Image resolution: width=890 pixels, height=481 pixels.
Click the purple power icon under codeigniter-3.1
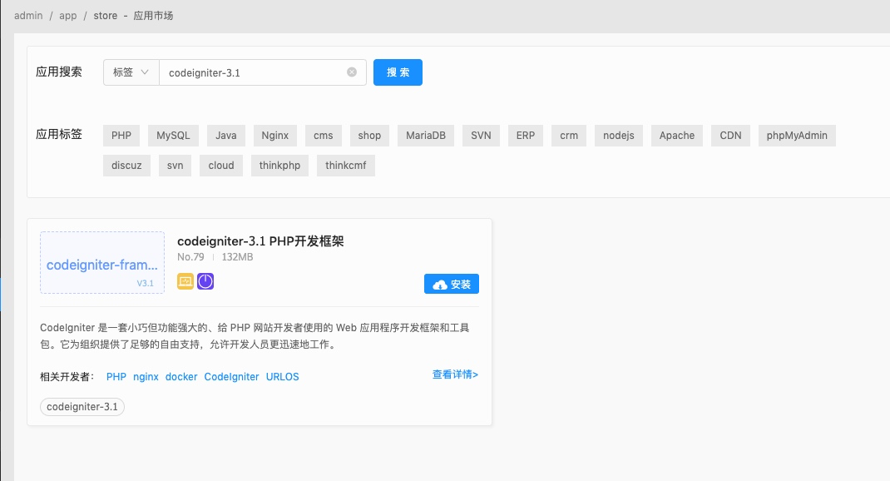(x=205, y=281)
